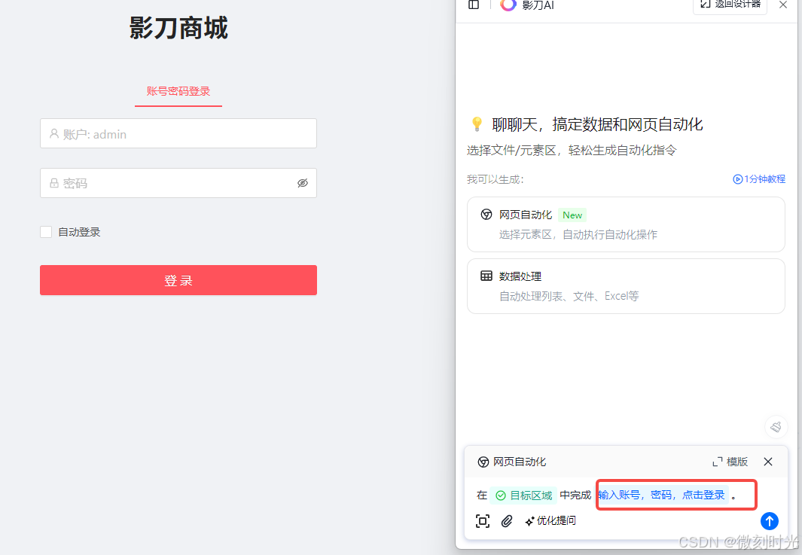The width and height of the screenshot is (802, 555).
Task: Click 选择元素区，自动执行自动化操作 description
Action: coord(578,235)
